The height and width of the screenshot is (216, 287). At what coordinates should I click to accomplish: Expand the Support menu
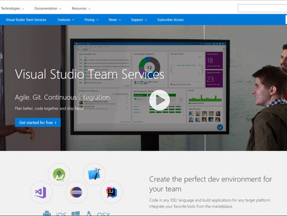point(139,20)
